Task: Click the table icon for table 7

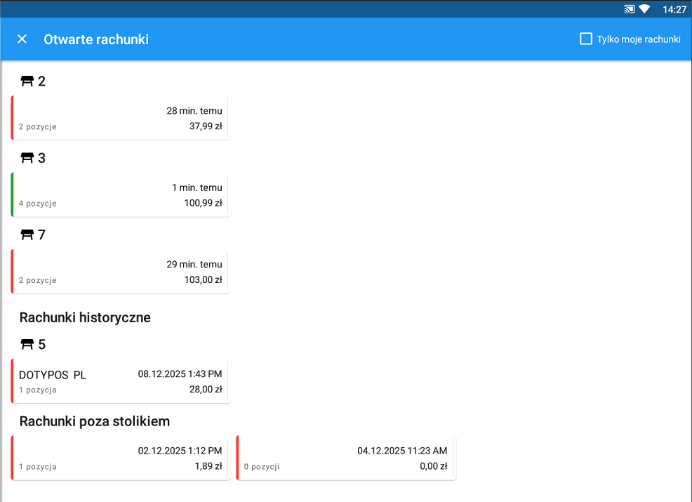Action: click(x=27, y=235)
